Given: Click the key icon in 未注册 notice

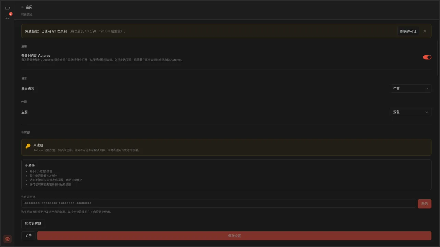Looking at the screenshot, I should pos(28,146).
